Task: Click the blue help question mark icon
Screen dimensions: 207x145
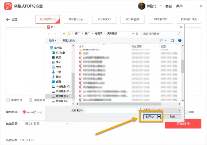Action: click(x=180, y=40)
